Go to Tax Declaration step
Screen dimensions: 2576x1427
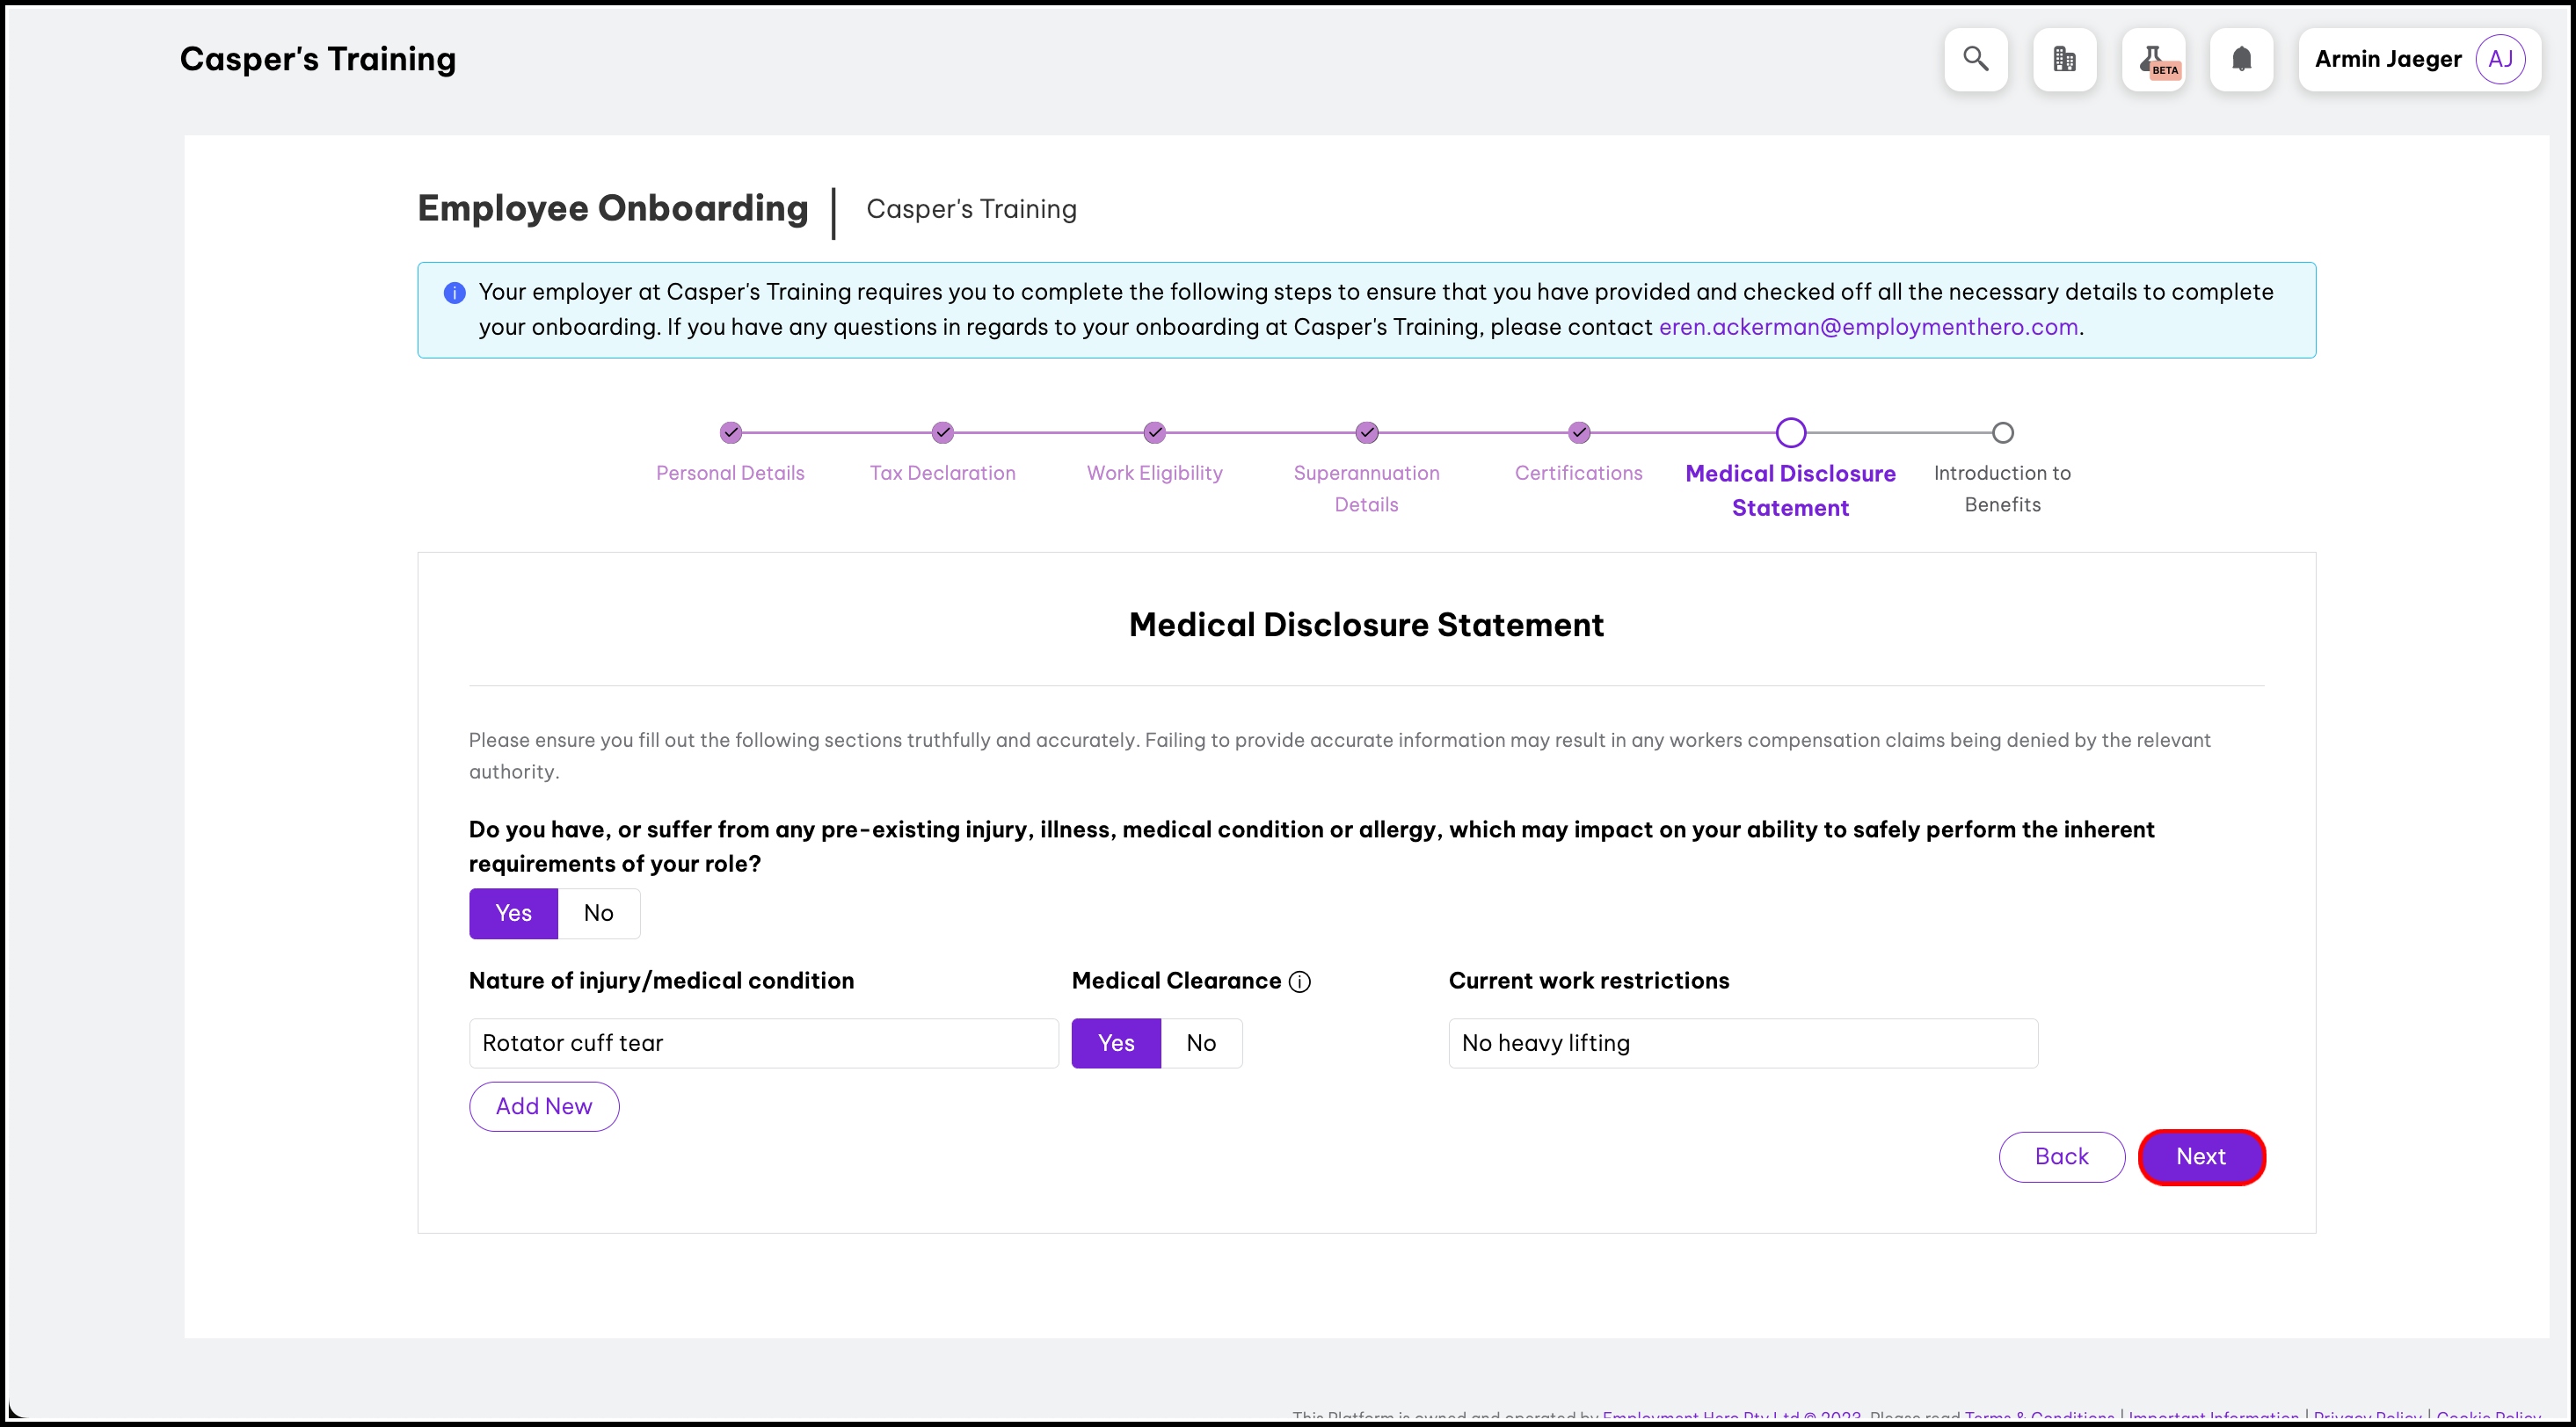(942, 473)
